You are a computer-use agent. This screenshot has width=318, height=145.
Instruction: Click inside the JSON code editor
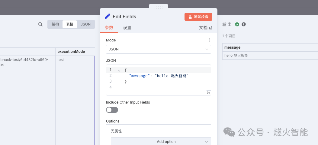158,80
